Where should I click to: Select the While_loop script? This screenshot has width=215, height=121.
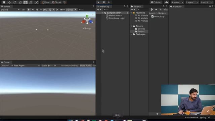158,16
